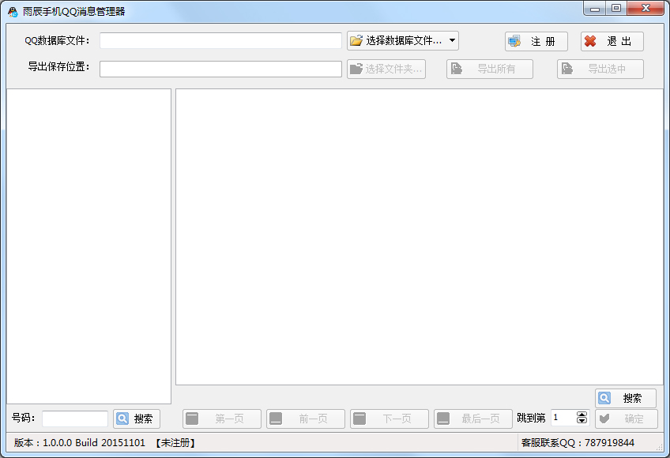Image resolution: width=670 pixels, height=458 pixels.
Task: Click the 最后一页 last-page button
Action: pos(474,419)
